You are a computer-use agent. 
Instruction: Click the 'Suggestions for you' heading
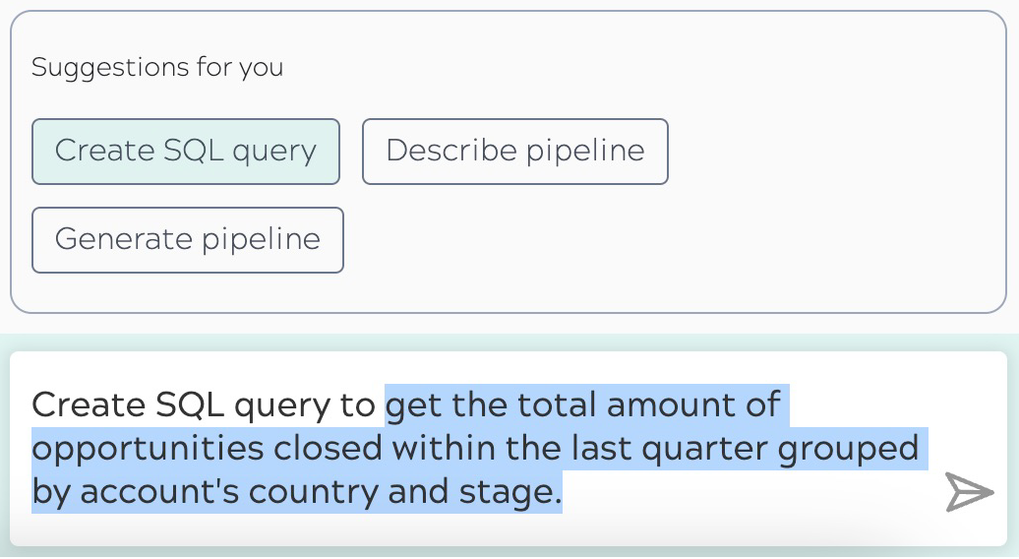[157, 67]
